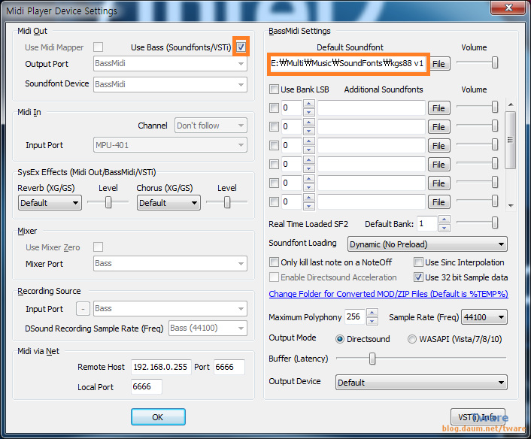This screenshot has width=531, height=439.
Task: Close Midi Player Device Settings window
Action: [508, 8]
